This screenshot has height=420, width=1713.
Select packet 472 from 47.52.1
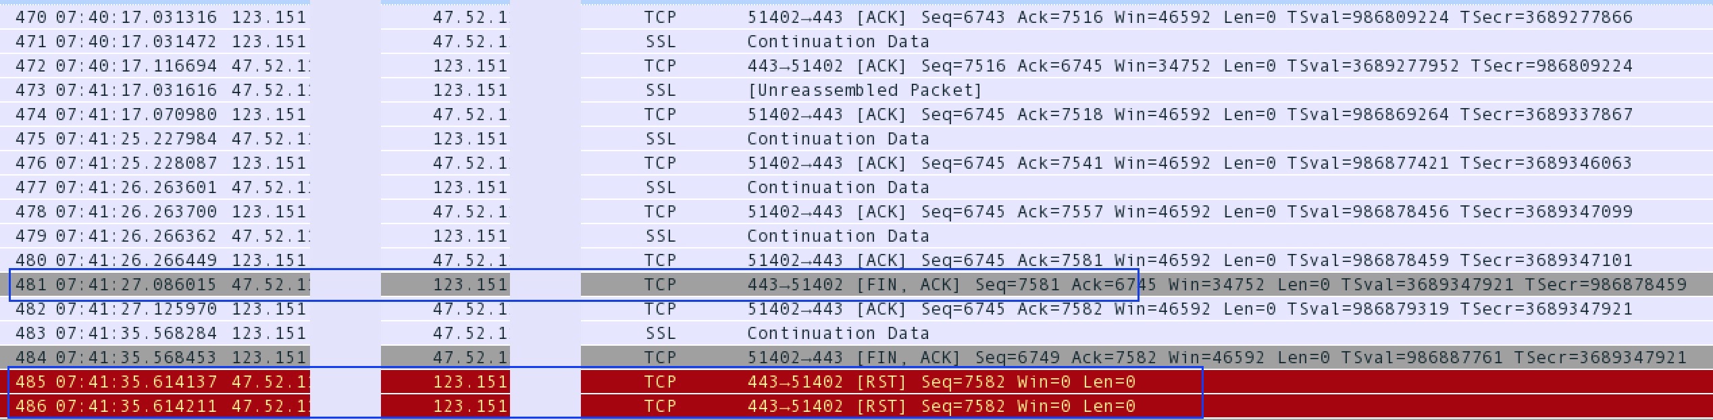click(856, 65)
